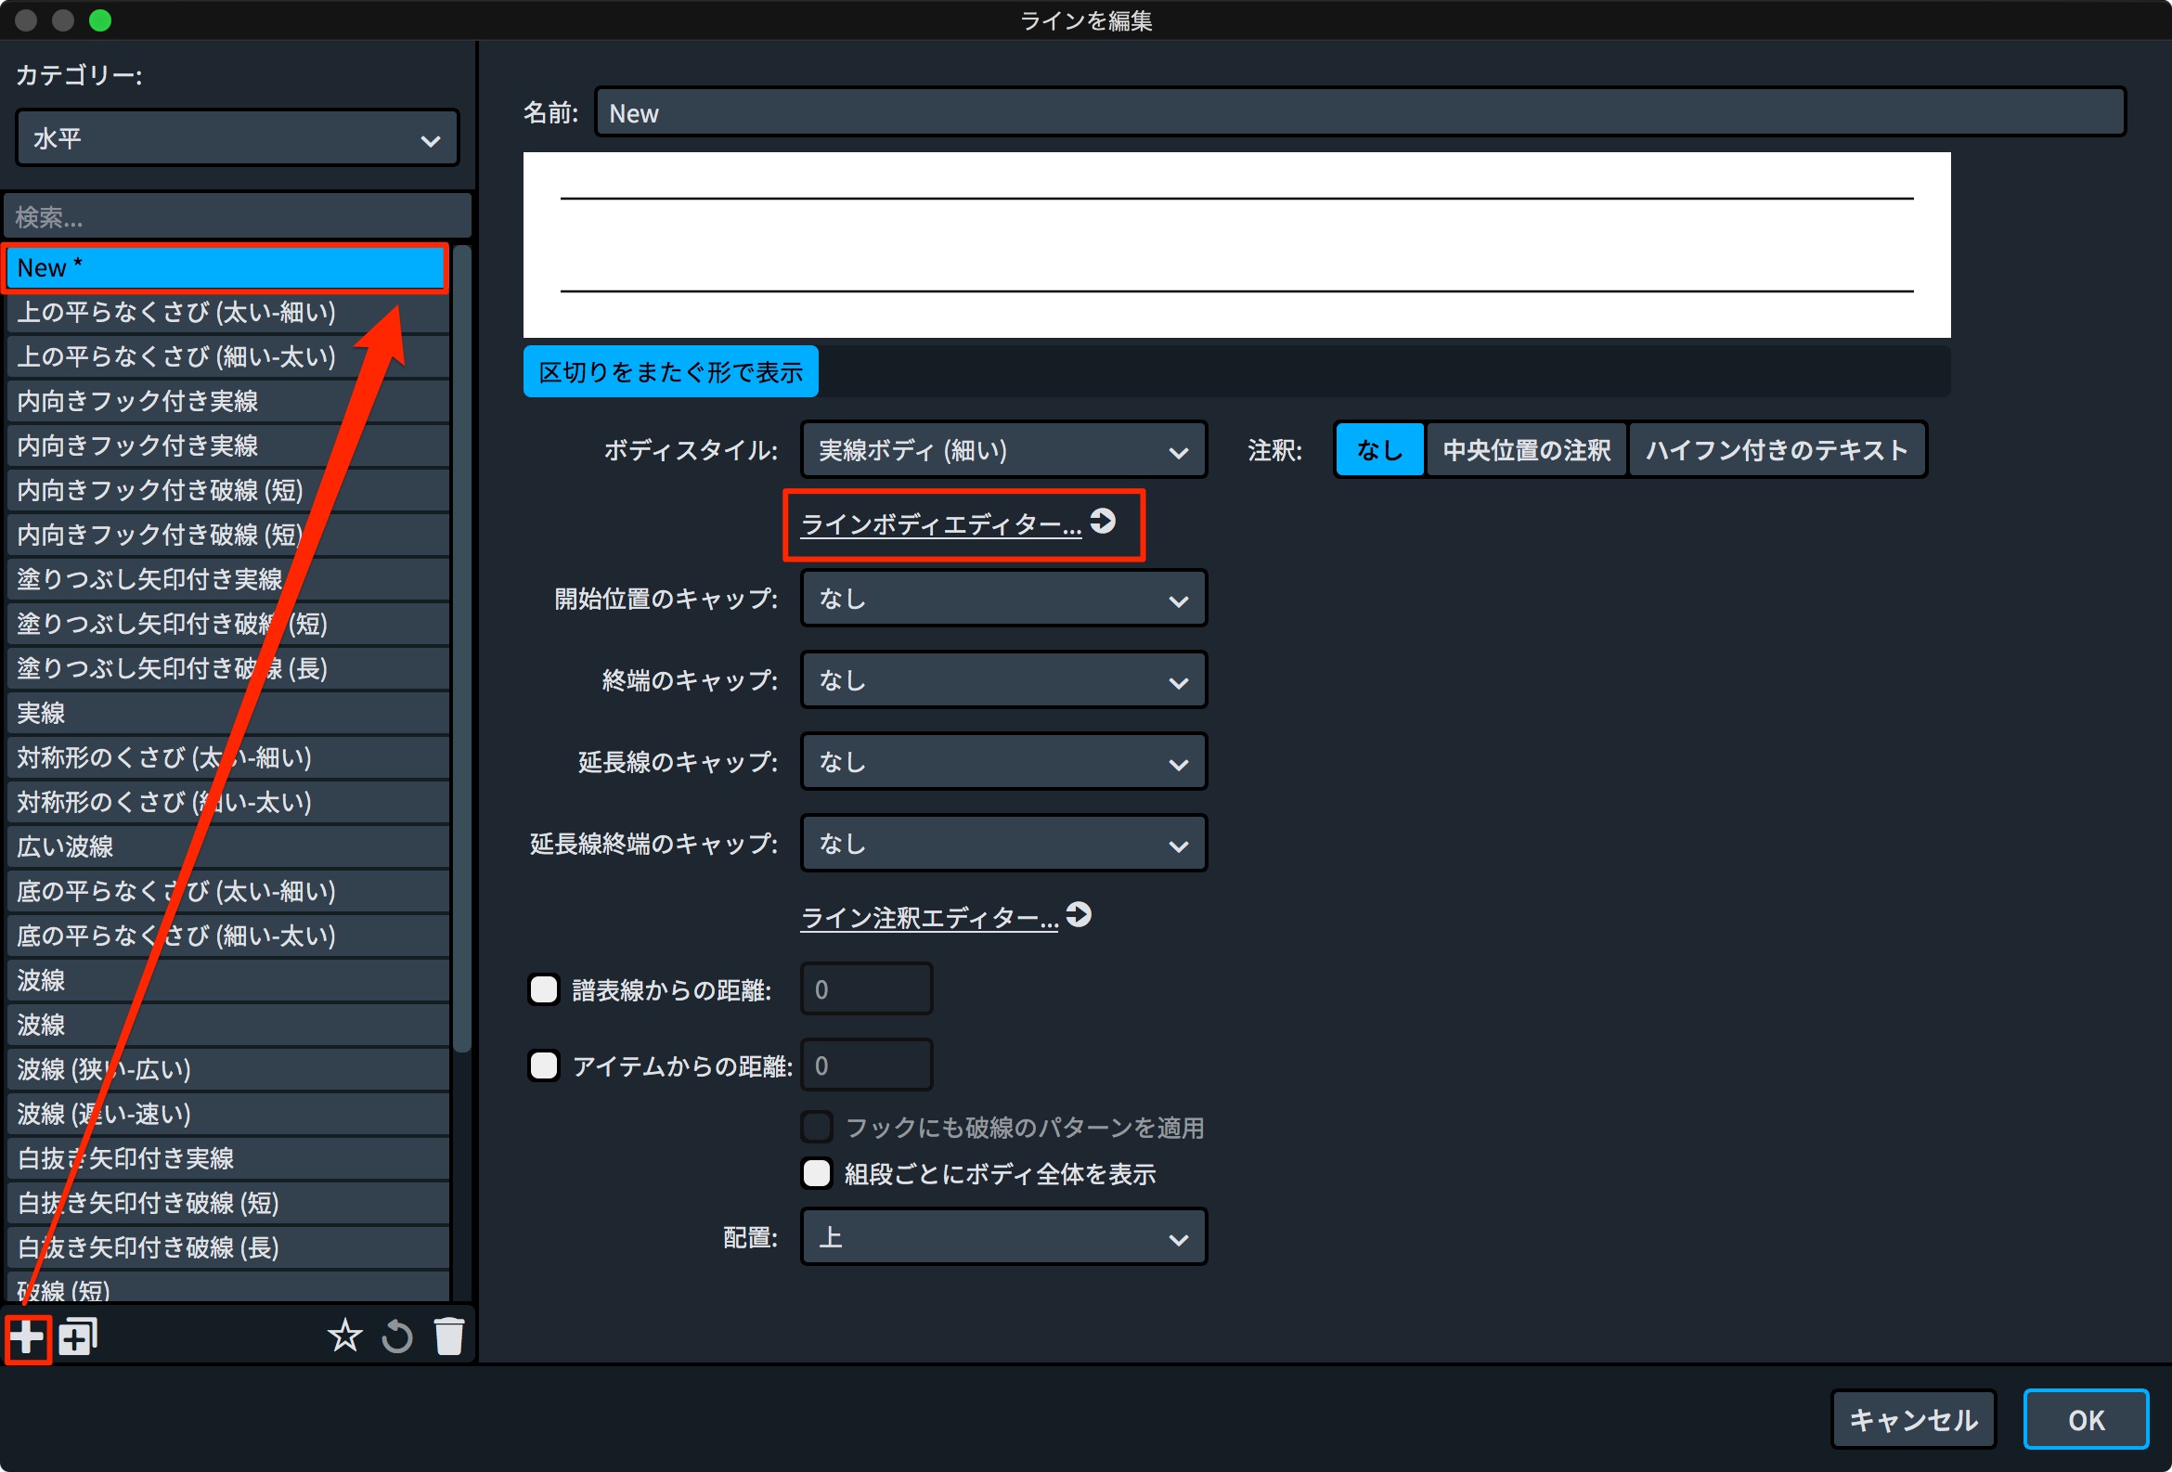Select ハイフン付きのテキスト option
Viewport: 2172px width, 1472px height.
coord(1777,450)
